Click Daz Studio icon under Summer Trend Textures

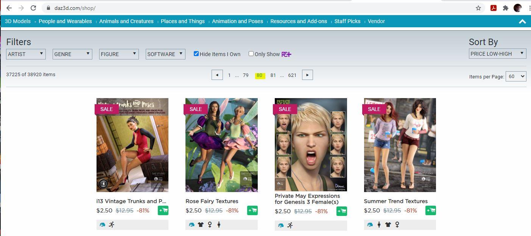(x=370, y=225)
